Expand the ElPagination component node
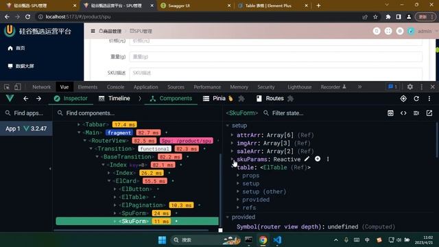439x247 pixels. [115, 205]
